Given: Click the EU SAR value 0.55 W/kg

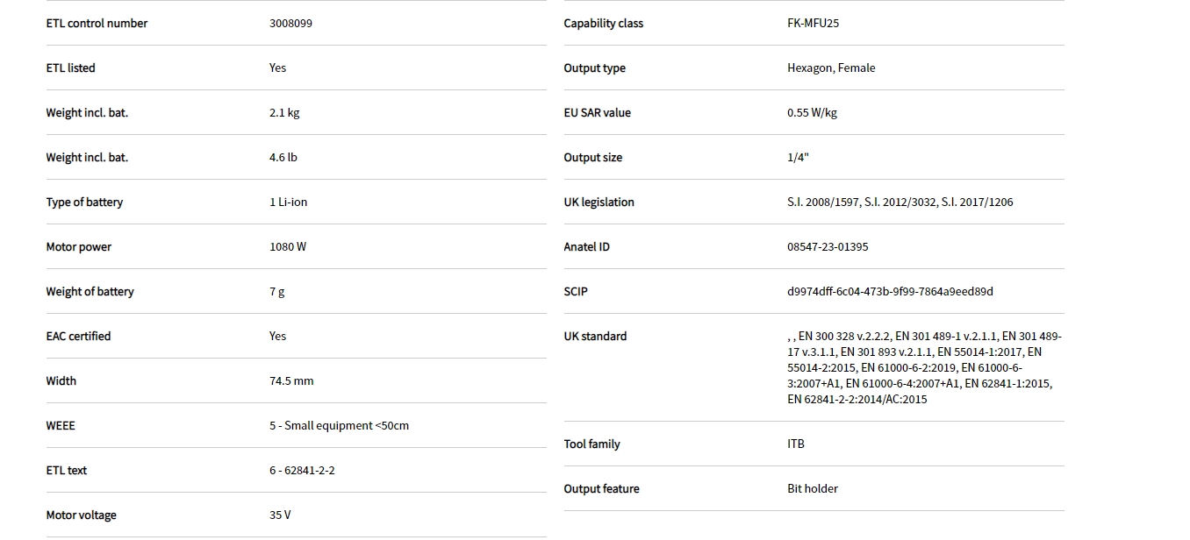Looking at the screenshot, I should (812, 113).
